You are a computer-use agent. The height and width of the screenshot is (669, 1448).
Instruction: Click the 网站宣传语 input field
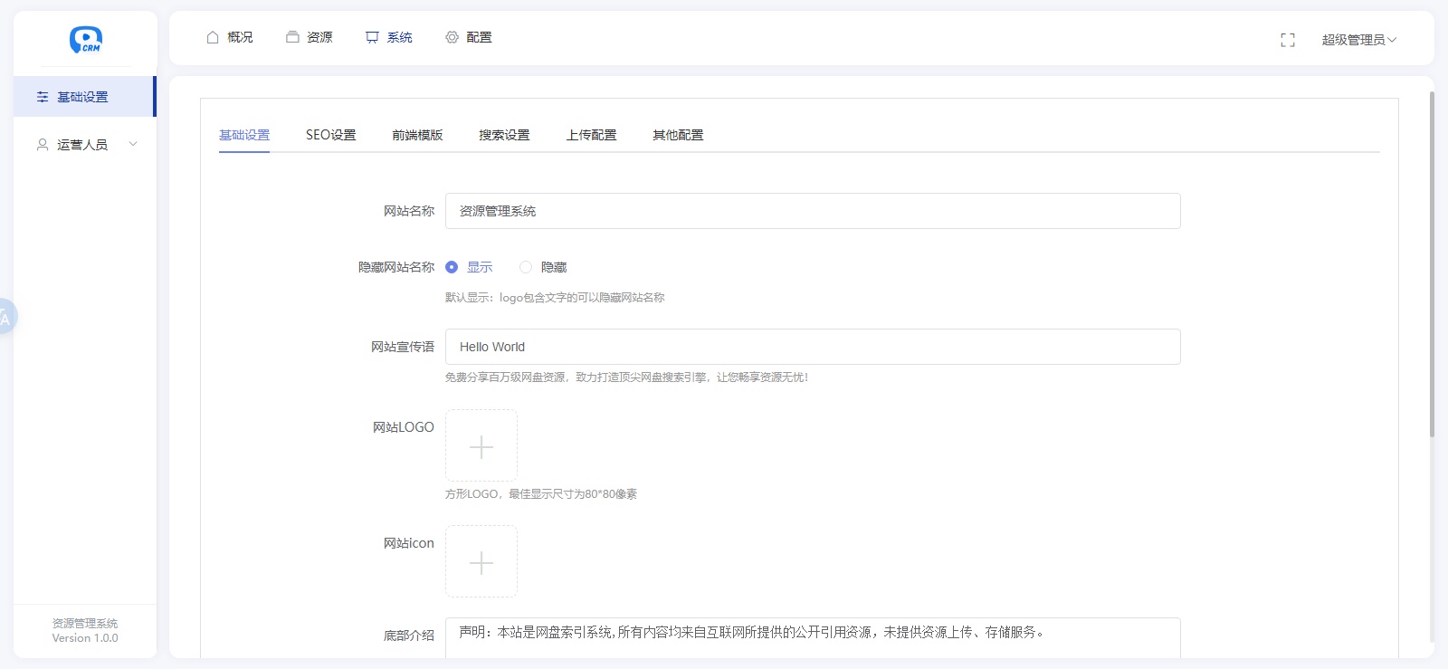tap(813, 347)
